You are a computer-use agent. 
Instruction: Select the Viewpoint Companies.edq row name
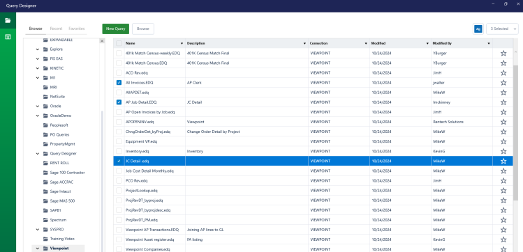(x=148, y=249)
